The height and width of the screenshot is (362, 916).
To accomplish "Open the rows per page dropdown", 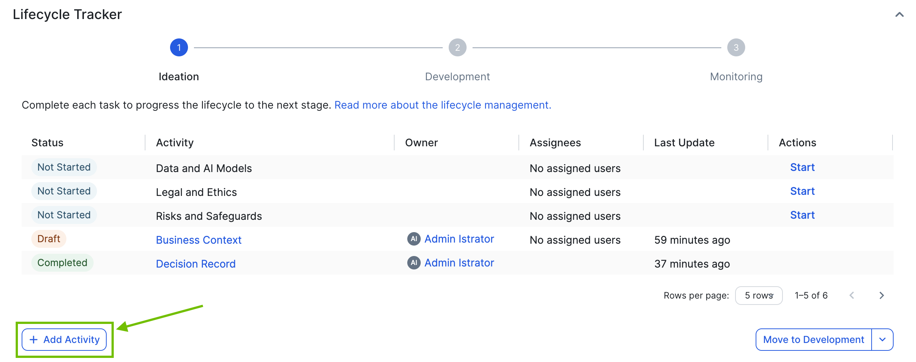I will (x=758, y=296).
